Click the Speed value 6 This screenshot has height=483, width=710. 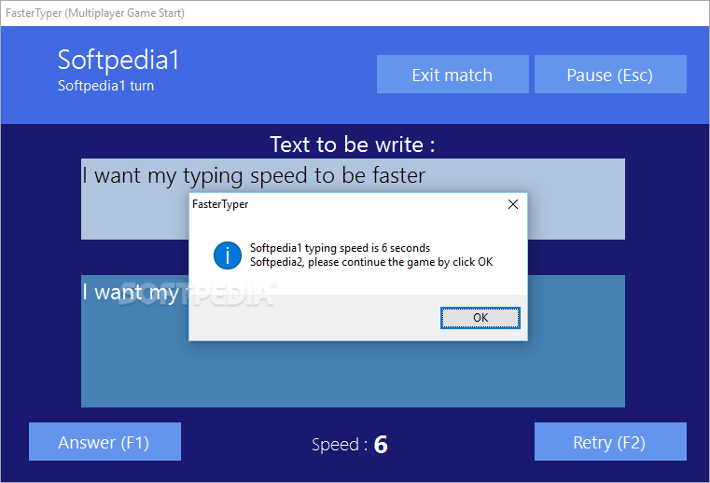click(381, 445)
